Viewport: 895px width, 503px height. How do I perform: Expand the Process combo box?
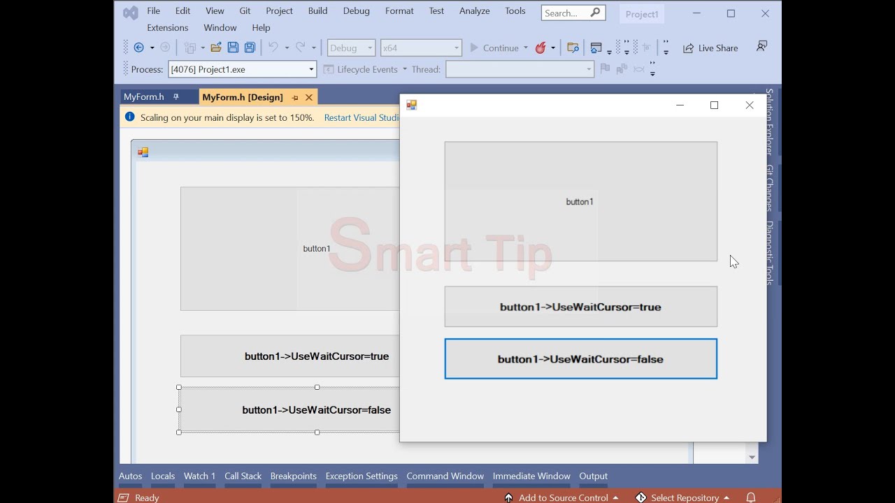point(311,69)
